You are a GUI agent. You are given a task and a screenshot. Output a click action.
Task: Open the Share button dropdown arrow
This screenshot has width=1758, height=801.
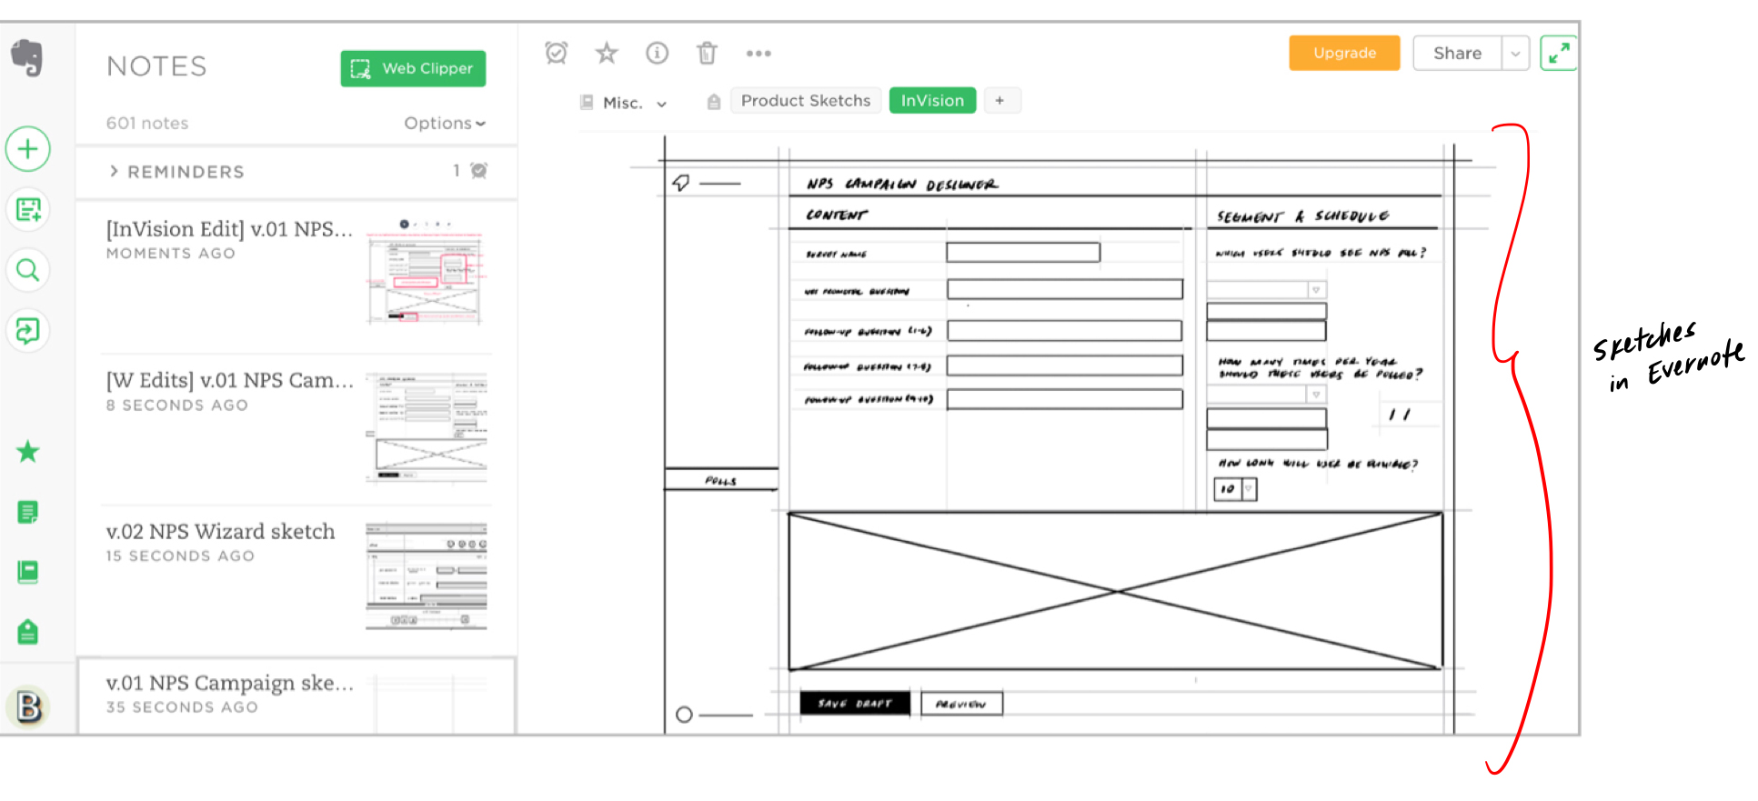[1515, 54]
